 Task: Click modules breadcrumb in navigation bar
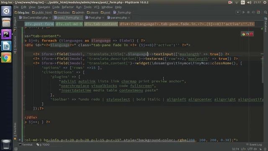click(62, 13)
